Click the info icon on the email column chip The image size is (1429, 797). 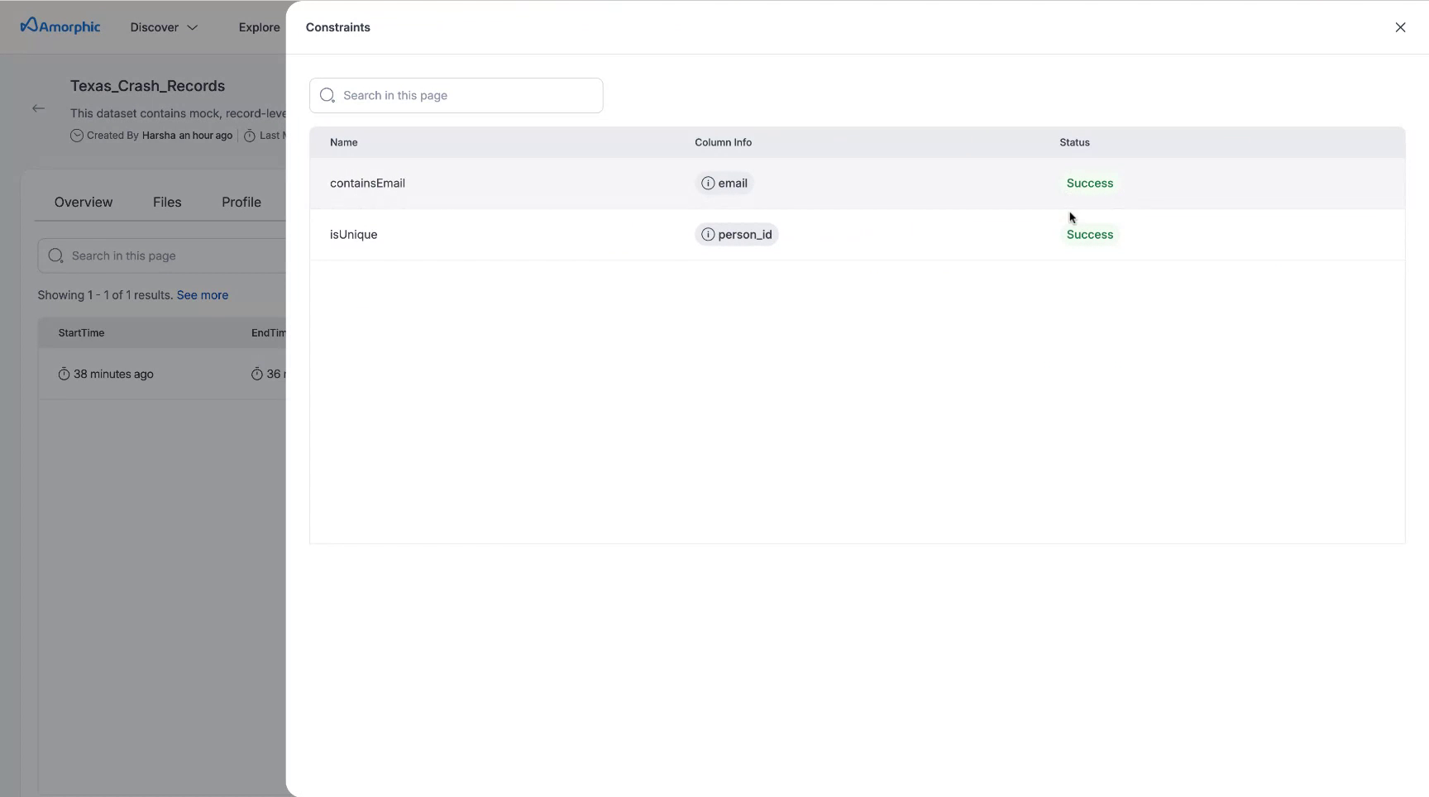point(708,183)
